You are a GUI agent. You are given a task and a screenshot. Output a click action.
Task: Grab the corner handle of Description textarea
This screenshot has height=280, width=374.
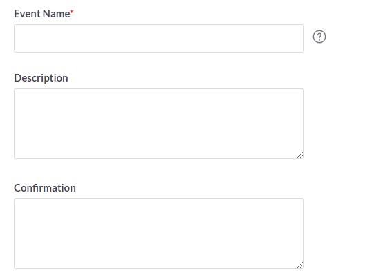pyautogui.click(x=300, y=155)
